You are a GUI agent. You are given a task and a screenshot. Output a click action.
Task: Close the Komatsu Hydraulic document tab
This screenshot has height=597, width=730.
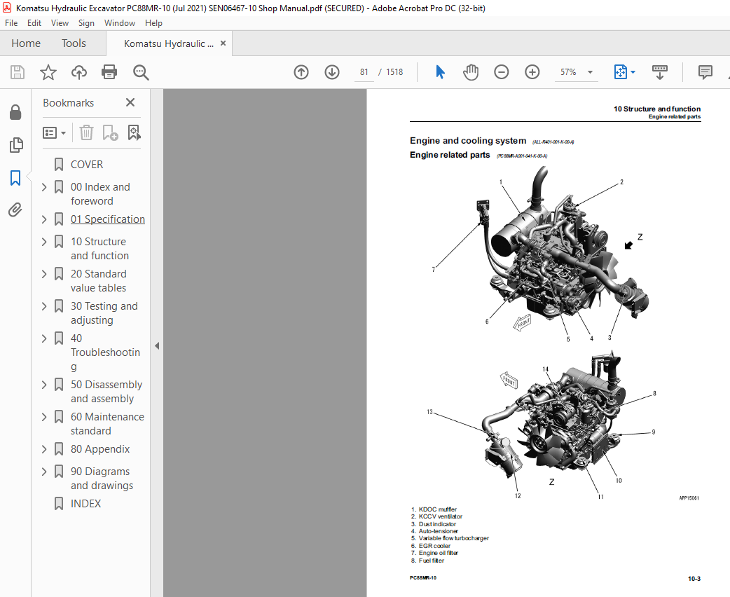[x=223, y=43]
